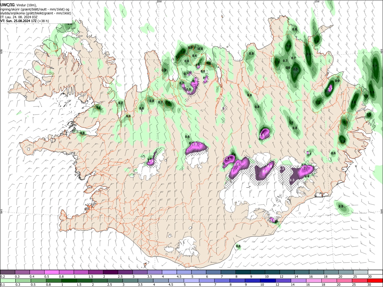Click the bright red 30 swatch in the rain legend
Viewport: 383px width, 287px height.
click(375, 281)
